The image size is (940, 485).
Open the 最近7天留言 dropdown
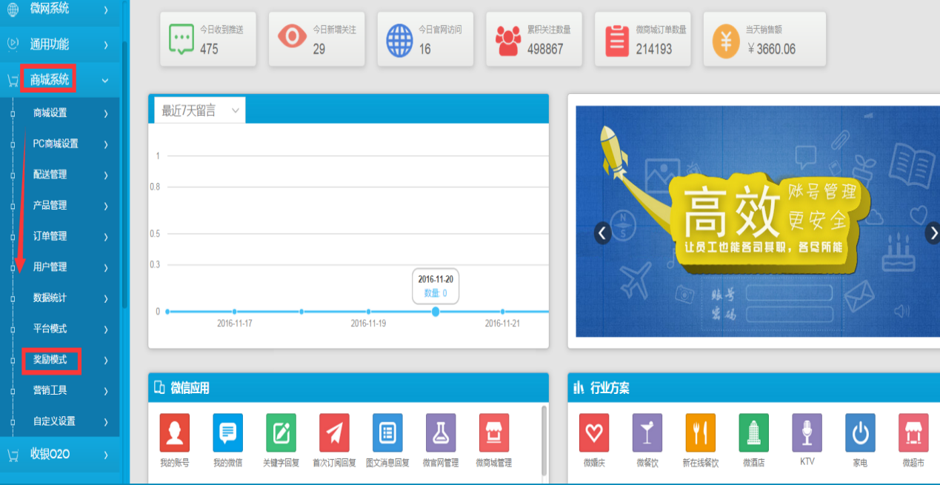point(200,110)
